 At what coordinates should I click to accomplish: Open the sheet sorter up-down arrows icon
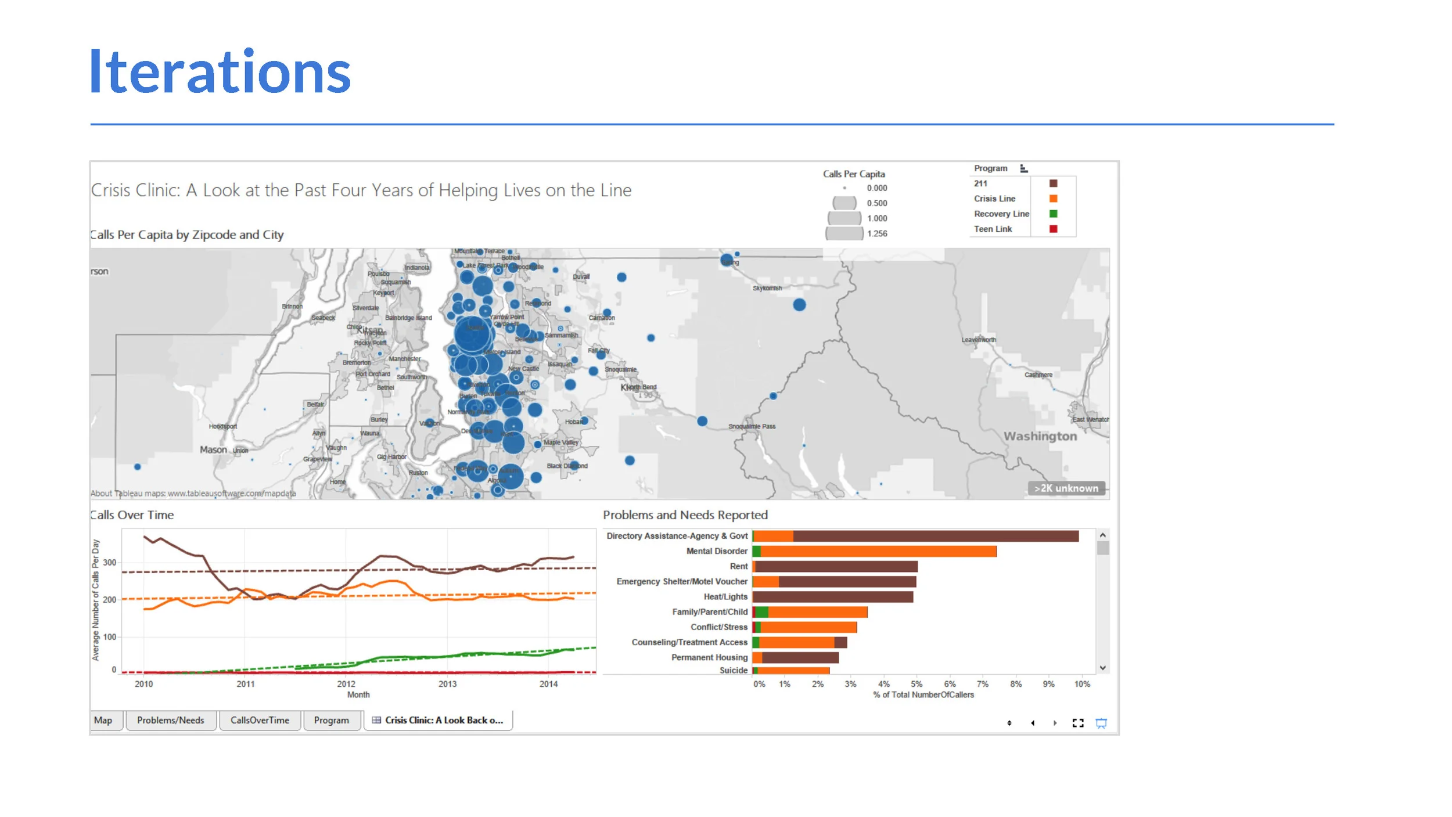pos(1009,723)
